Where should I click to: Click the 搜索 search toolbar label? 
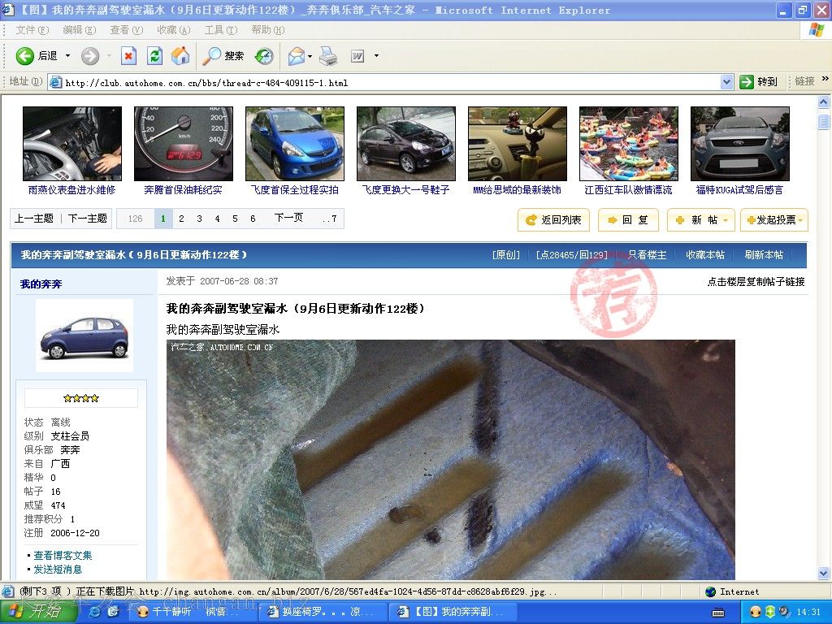(x=234, y=56)
